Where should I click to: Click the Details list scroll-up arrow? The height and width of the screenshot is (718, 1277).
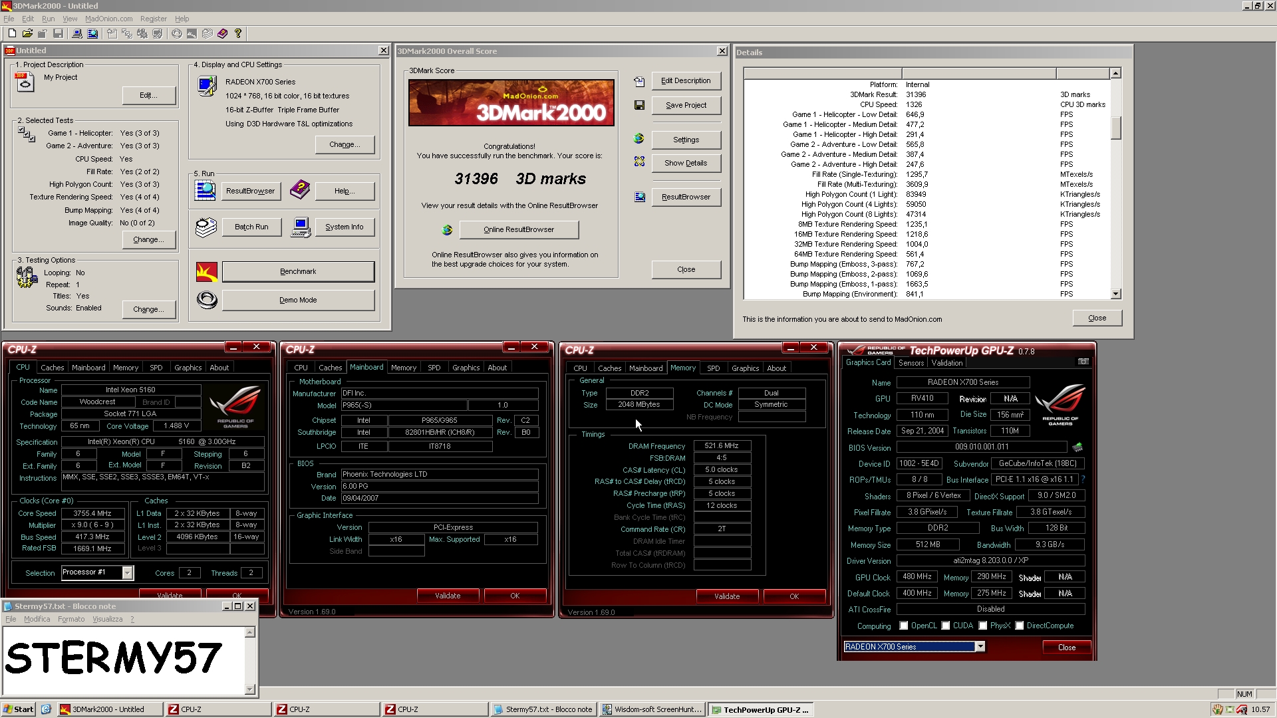[x=1116, y=73]
